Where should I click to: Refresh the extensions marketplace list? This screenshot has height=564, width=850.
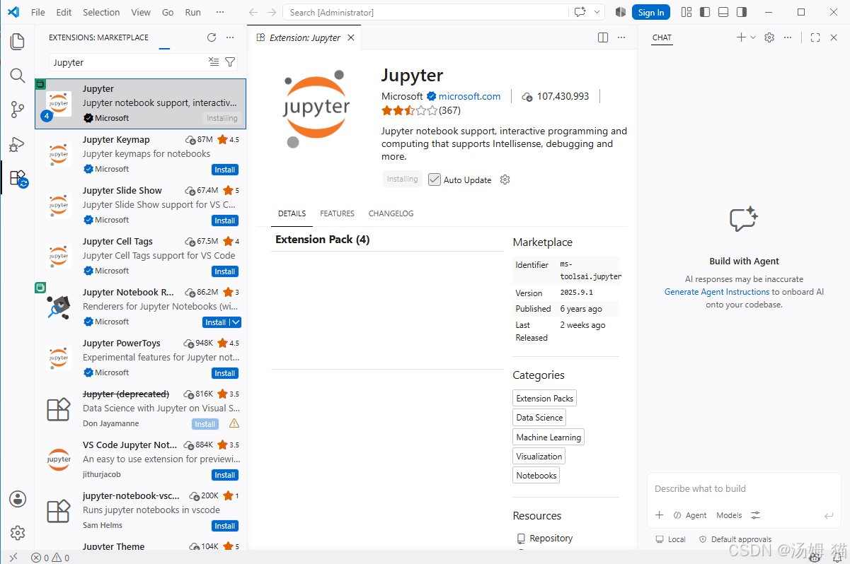click(x=212, y=37)
